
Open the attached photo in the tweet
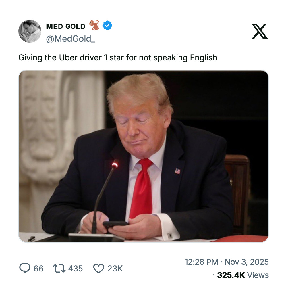point(143,156)
